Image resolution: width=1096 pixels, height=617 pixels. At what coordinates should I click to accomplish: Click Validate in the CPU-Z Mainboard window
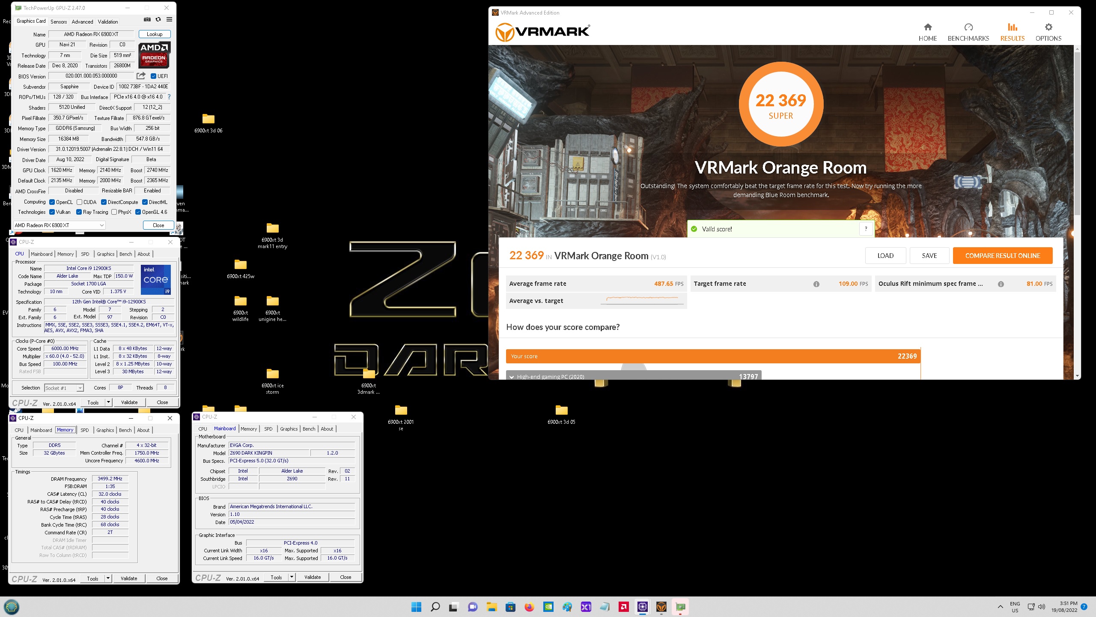coord(313,578)
